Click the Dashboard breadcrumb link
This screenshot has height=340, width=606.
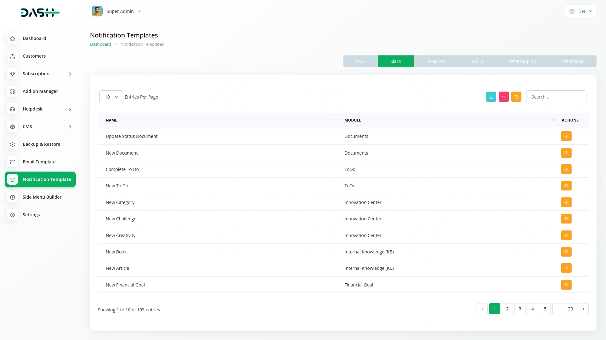[100, 44]
